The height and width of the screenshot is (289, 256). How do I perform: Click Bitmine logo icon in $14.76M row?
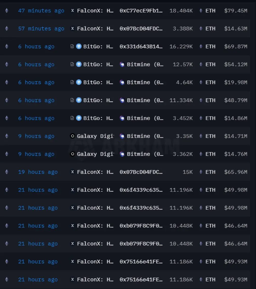(x=122, y=154)
